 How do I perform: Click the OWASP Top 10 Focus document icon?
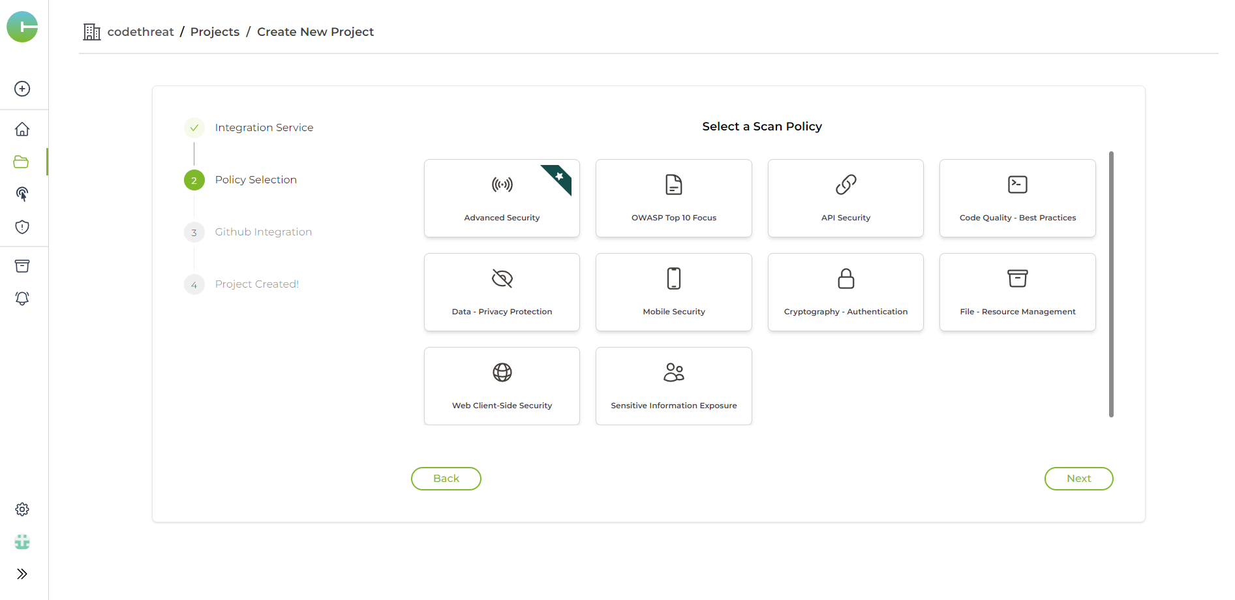pos(674,185)
